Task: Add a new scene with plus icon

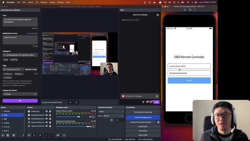Action: pos(3,135)
